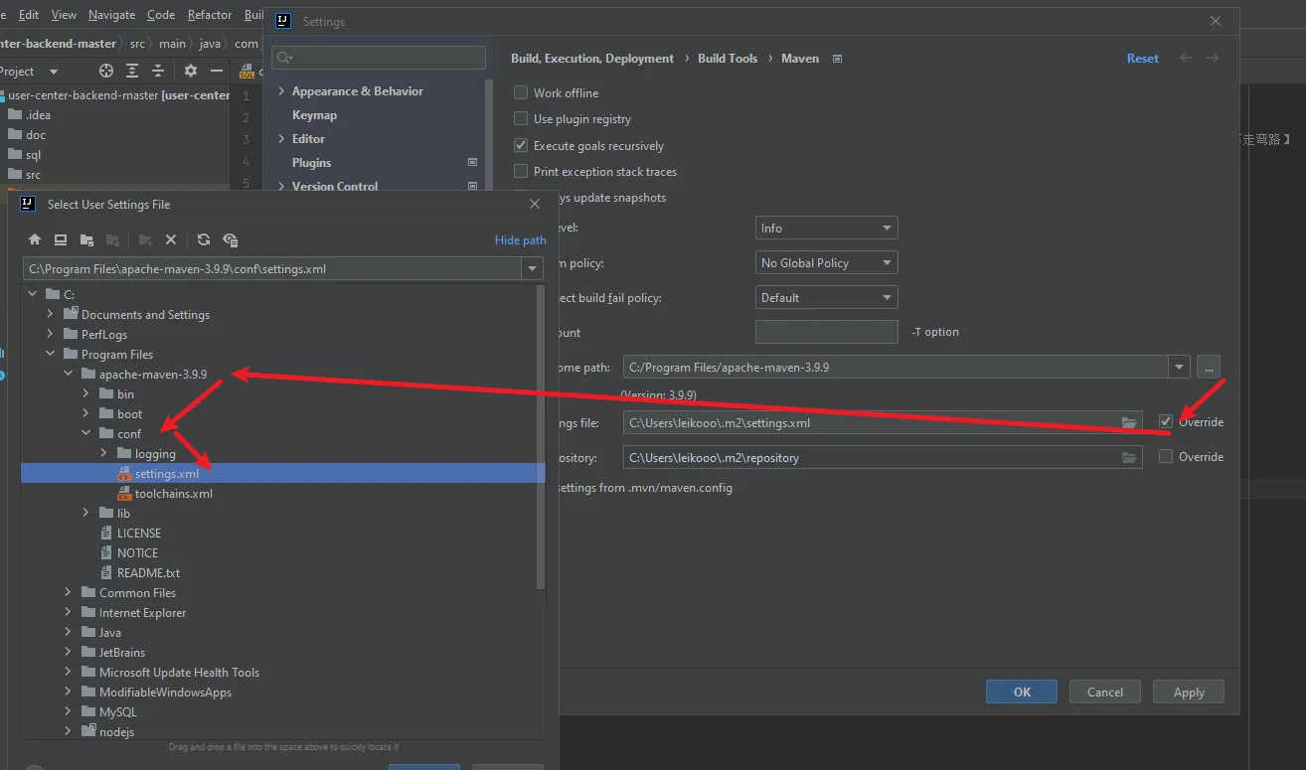Navigate back in Settings history
Screen dimensions: 1306x770
[1186, 58]
